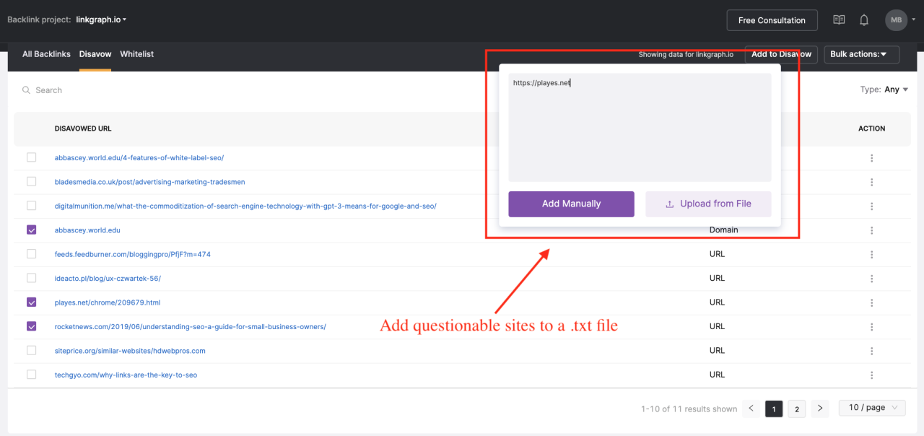This screenshot has width=924, height=436.
Task: Go to page 2 of results
Action: point(796,409)
